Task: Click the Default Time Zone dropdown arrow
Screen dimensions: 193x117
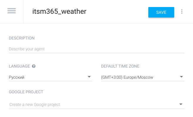Action: tap(181, 77)
